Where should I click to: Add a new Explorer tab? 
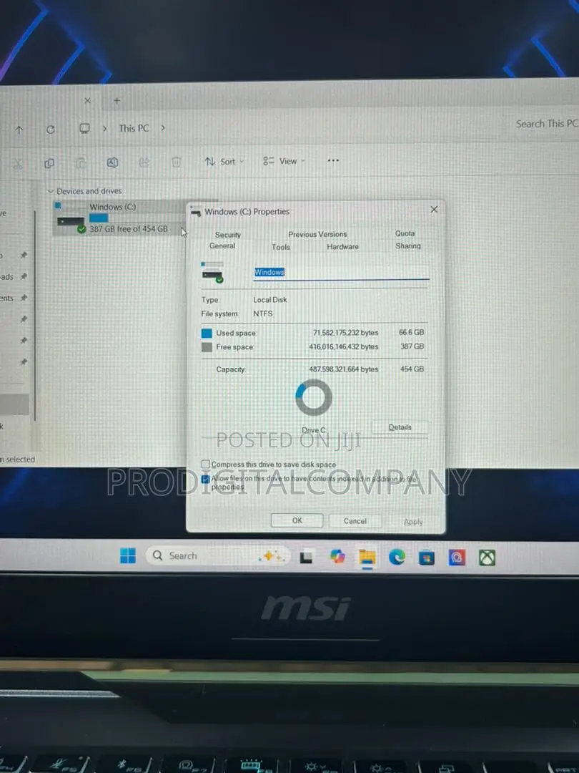click(117, 101)
